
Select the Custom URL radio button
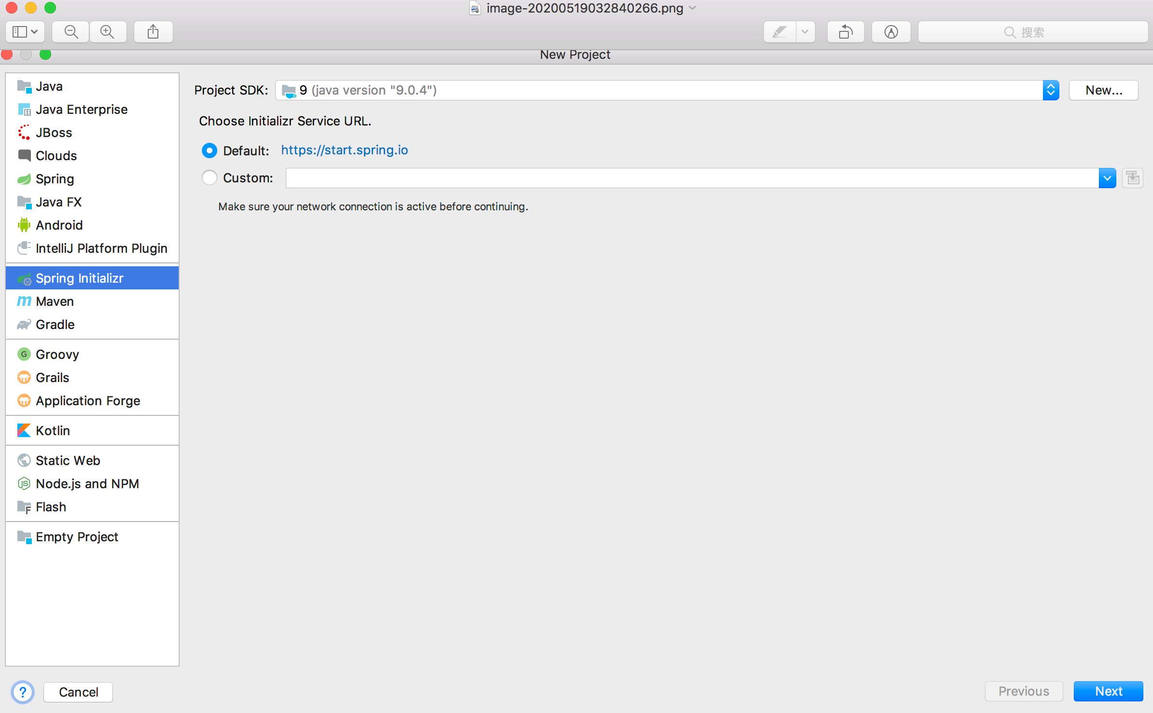pyautogui.click(x=210, y=178)
